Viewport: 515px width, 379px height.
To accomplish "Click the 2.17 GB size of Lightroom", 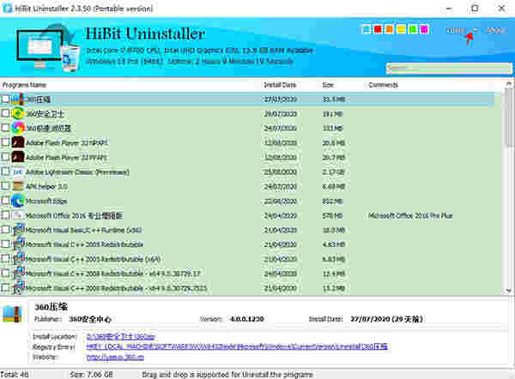I will coord(333,172).
